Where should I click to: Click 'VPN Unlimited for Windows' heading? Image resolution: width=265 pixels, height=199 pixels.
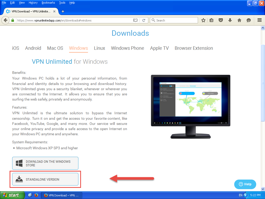(x=70, y=62)
